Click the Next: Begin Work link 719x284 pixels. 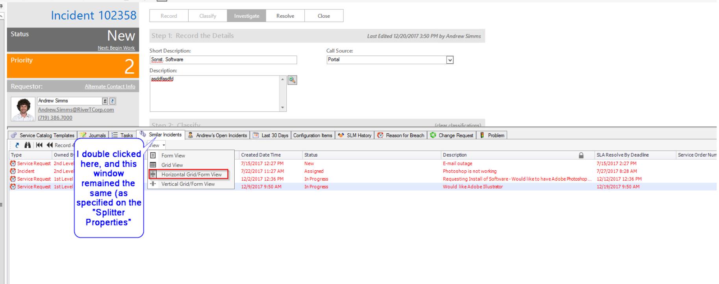[116, 48]
